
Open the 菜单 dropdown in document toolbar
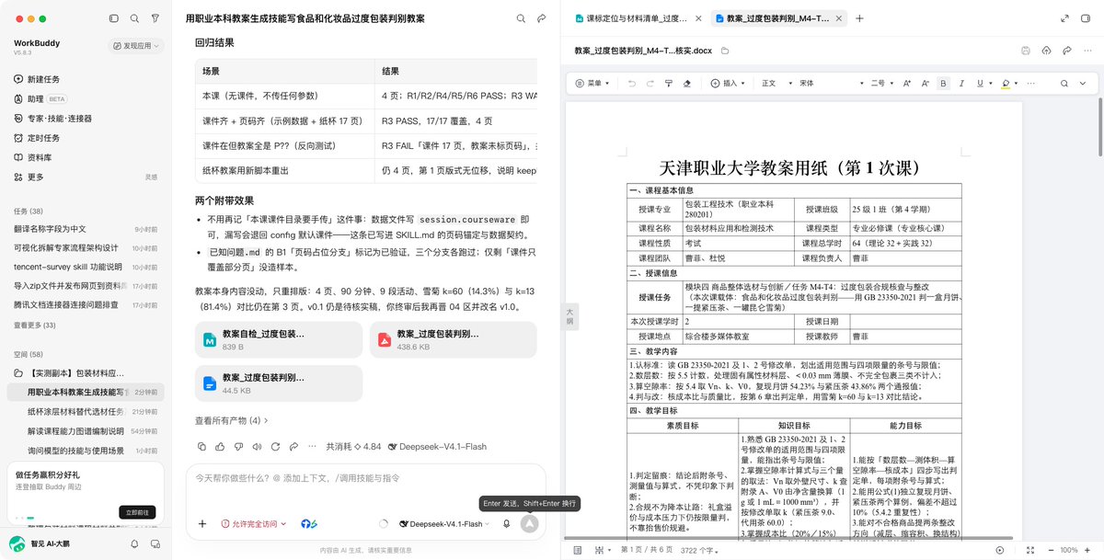pyautogui.click(x=592, y=84)
